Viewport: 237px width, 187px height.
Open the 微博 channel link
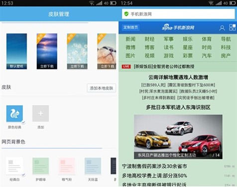point(130,47)
